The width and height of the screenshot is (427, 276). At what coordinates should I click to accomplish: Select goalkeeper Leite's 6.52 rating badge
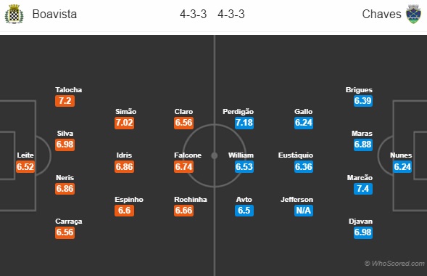[x=25, y=166]
